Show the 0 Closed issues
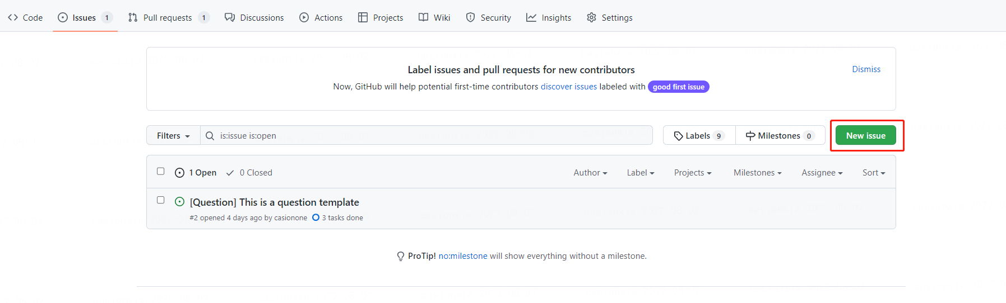The image size is (1006, 303). 249,173
